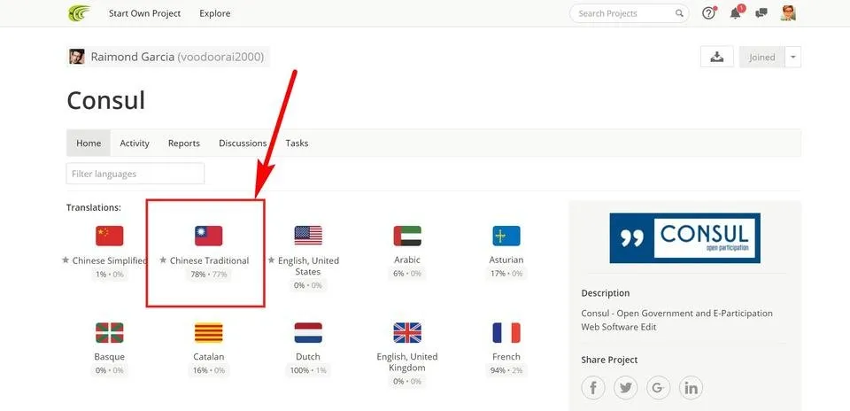This screenshot has width=850, height=411.
Task: Expand the dropdown arrow next to Joined
Action: click(x=792, y=57)
